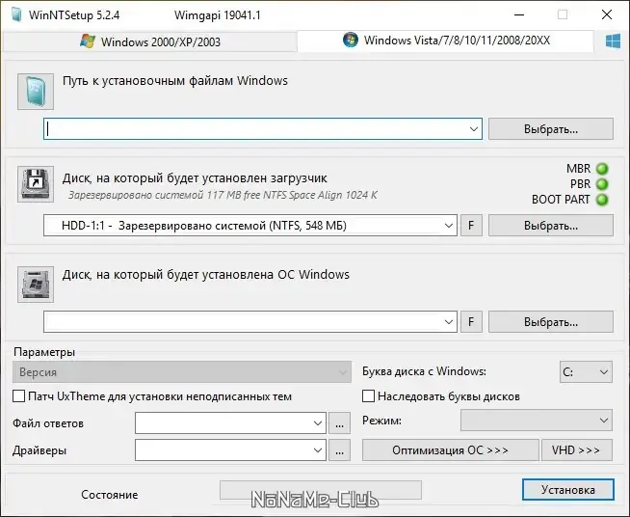Click 'Выбрать...' for installation files path
The image size is (630, 517).
(x=551, y=129)
